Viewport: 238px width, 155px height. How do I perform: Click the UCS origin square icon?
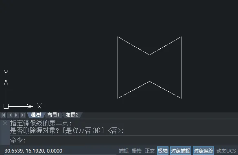(x=6, y=106)
